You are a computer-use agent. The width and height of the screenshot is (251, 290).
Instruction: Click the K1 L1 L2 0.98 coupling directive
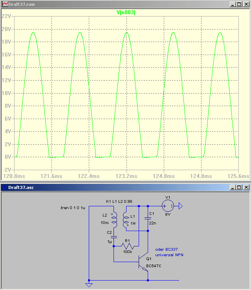pyautogui.click(x=119, y=202)
